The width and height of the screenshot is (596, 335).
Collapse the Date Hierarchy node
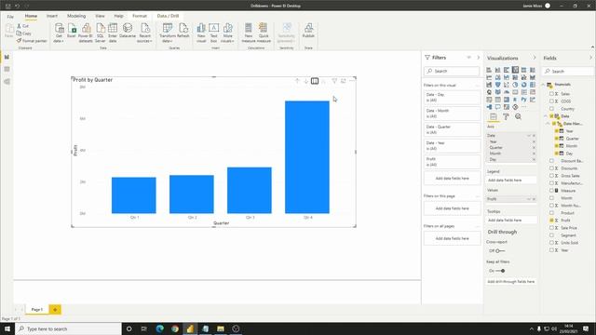pyautogui.click(x=548, y=124)
